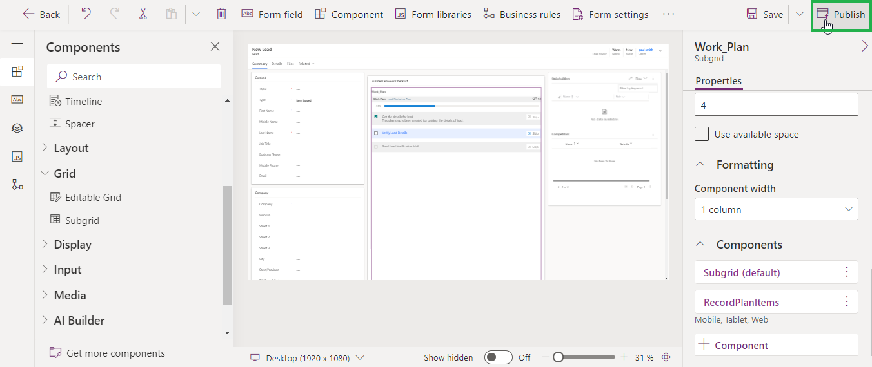The width and height of the screenshot is (872, 367).
Task: Open Tree view layers icon in rail
Action: 17,128
